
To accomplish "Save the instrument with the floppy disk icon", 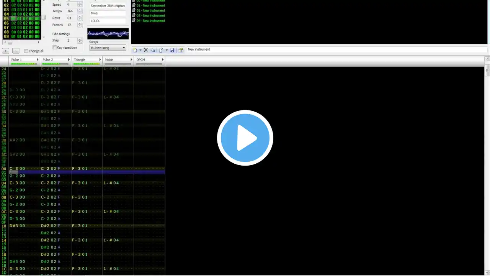I will pos(172,50).
